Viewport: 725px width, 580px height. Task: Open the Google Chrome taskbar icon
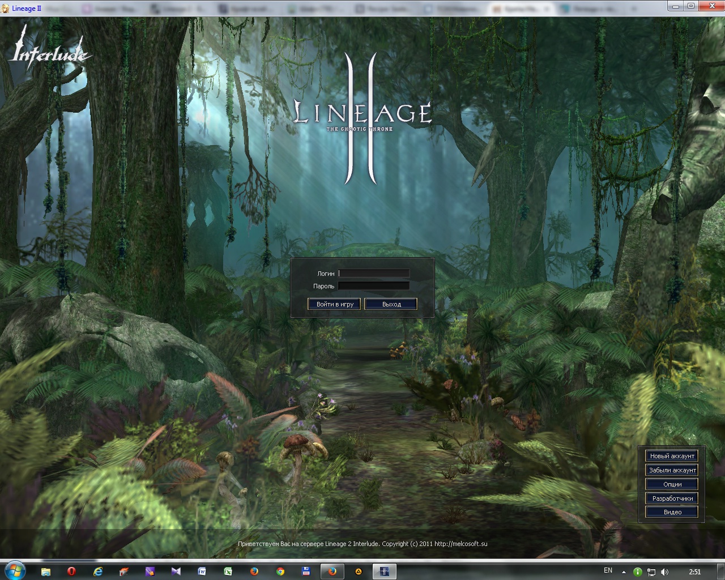click(280, 572)
